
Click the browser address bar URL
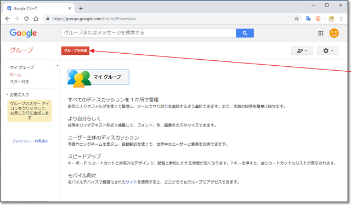coord(94,19)
